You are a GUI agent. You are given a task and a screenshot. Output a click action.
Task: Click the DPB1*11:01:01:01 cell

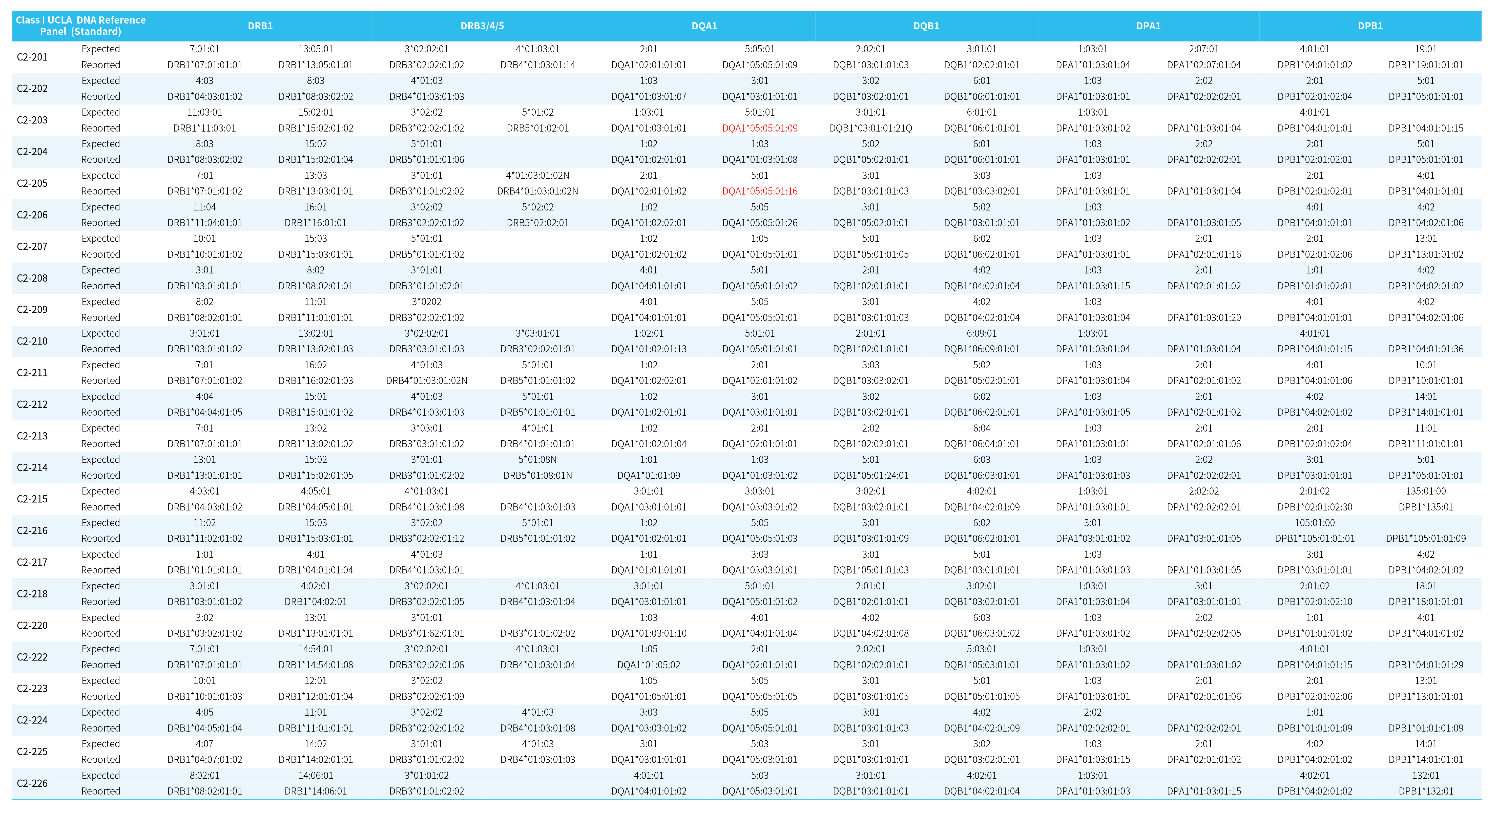1426,444
